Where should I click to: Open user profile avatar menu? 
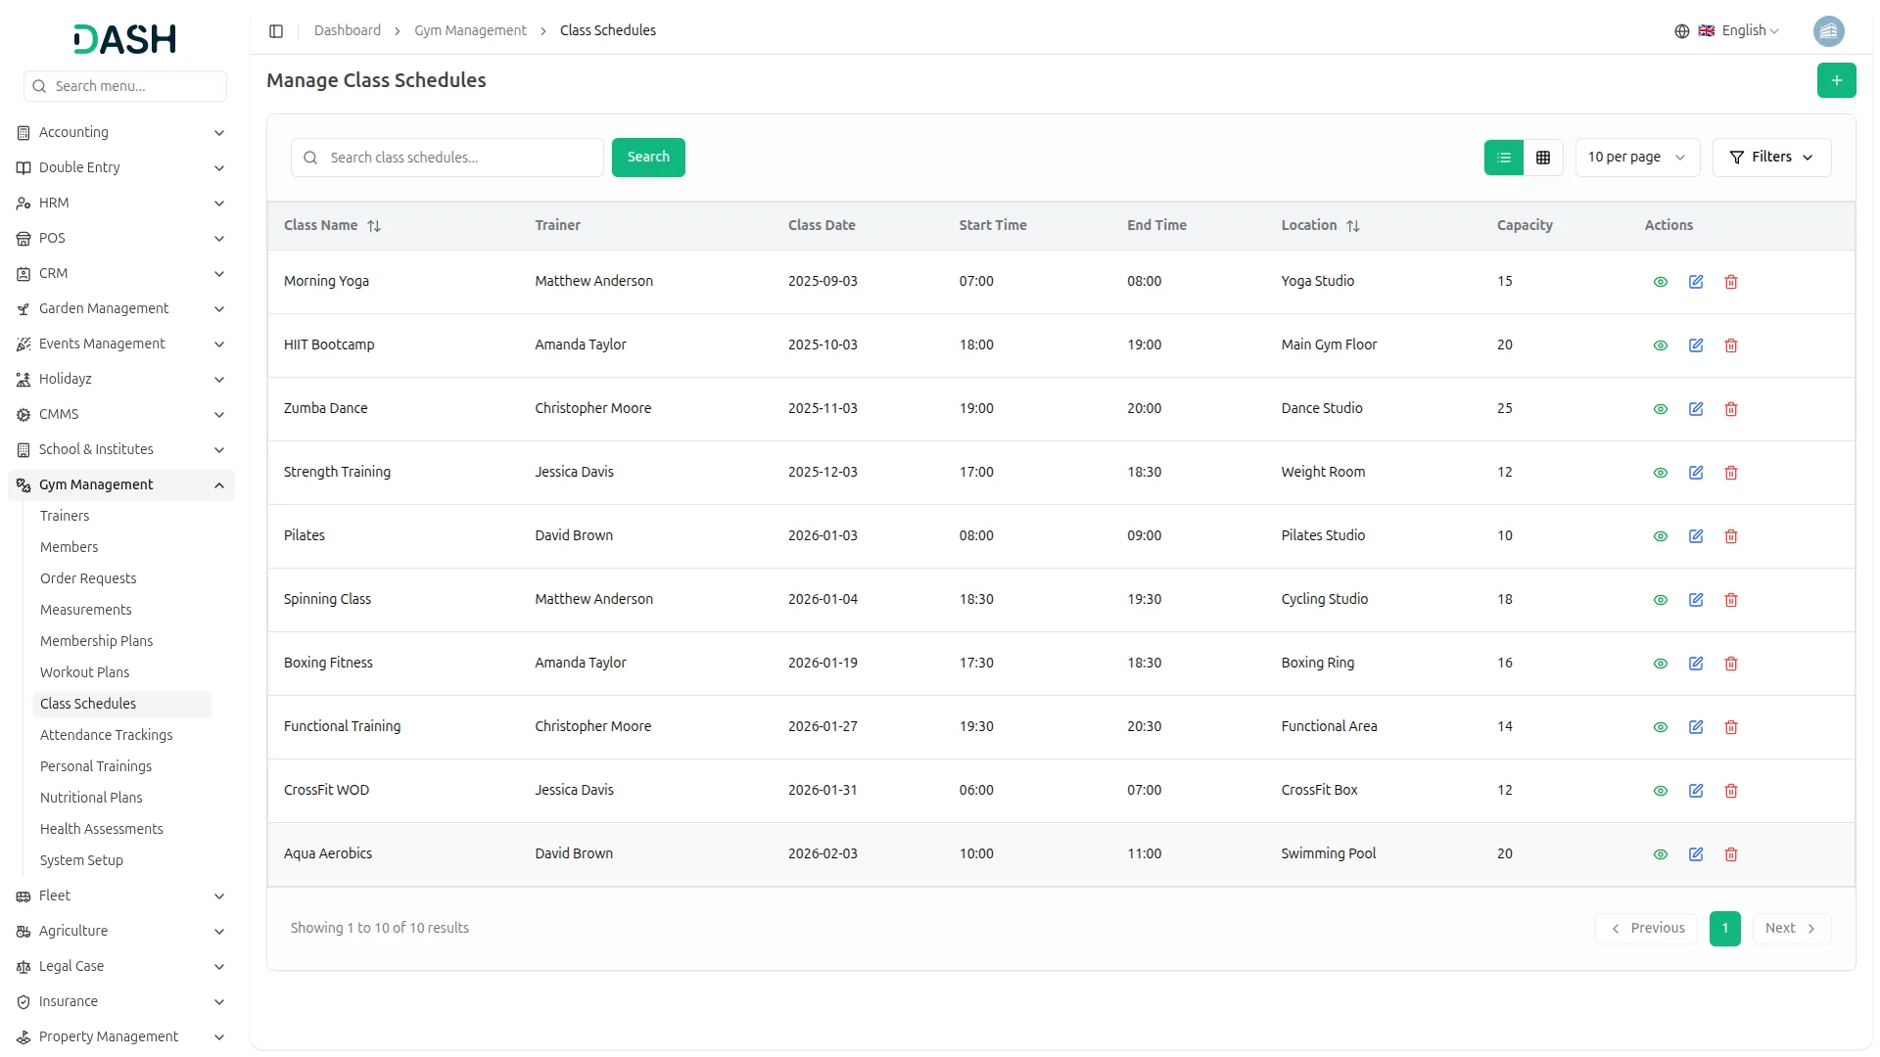(x=1828, y=31)
